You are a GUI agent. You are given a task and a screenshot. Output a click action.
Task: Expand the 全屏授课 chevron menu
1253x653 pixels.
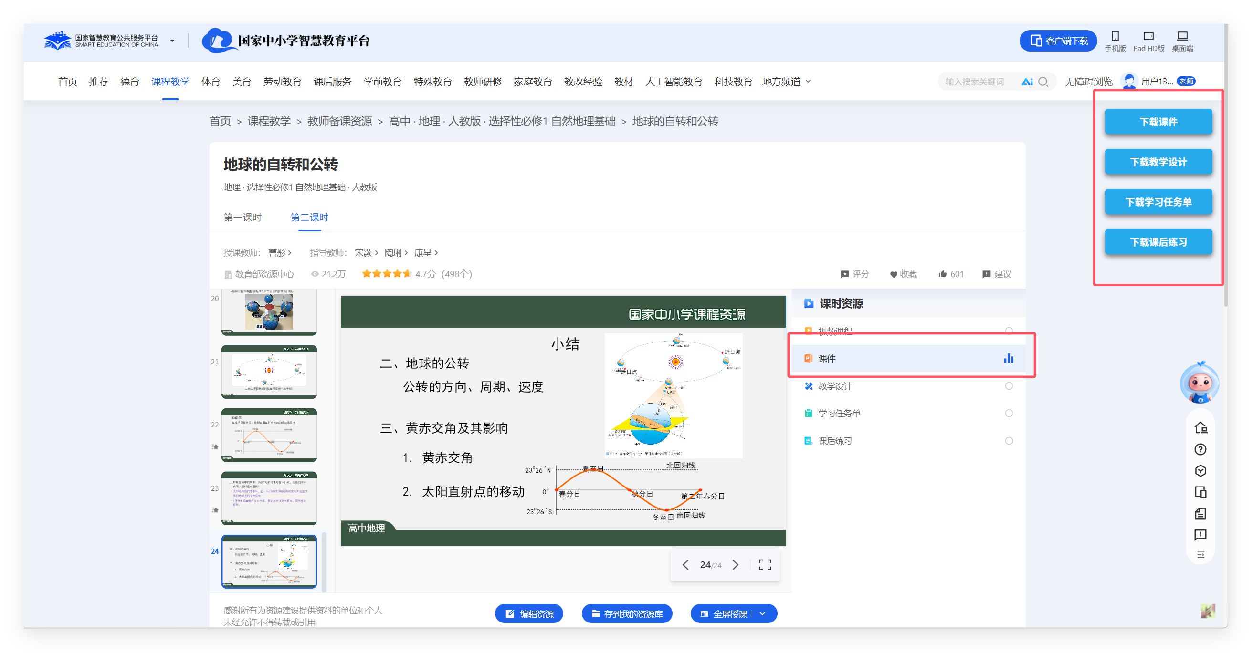coord(762,613)
